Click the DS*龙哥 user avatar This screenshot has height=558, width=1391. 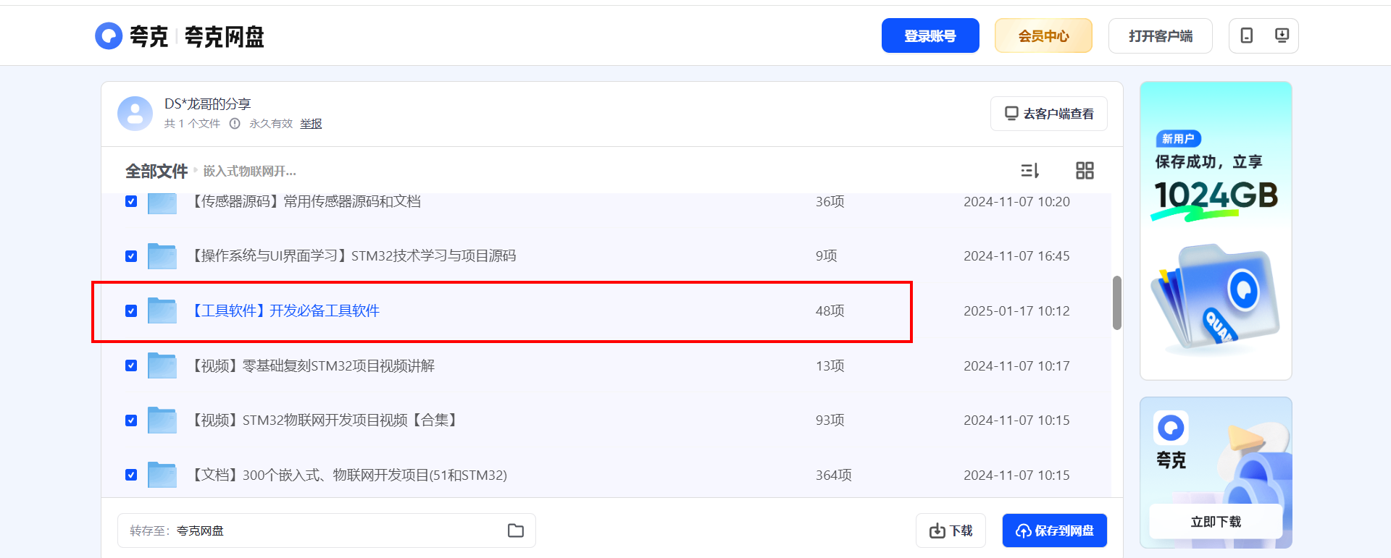tap(135, 114)
